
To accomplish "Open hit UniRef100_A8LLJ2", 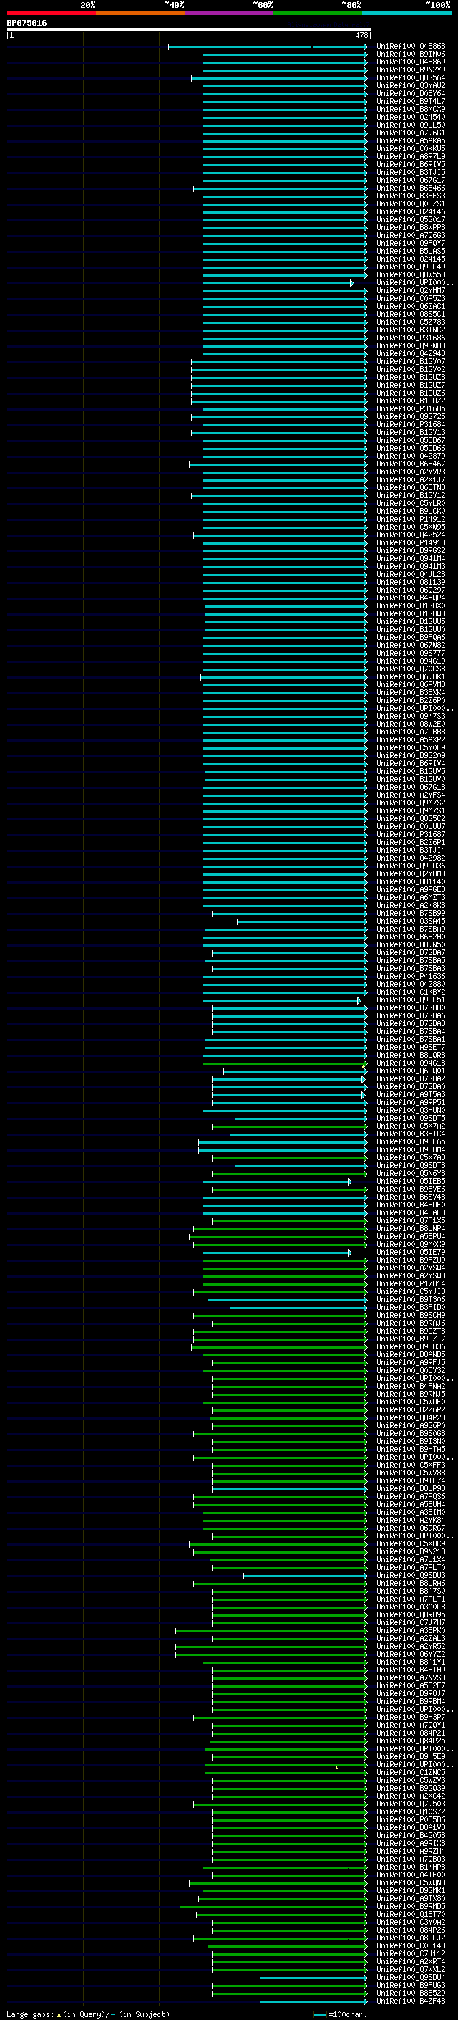I will click(410, 1938).
